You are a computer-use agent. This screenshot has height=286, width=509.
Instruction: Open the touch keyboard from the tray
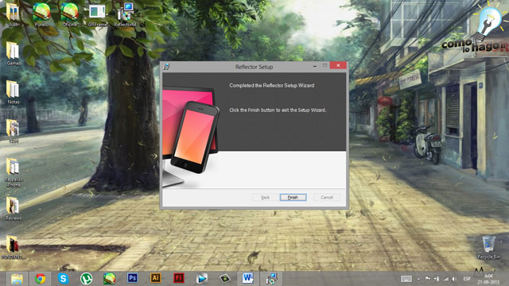click(x=406, y=279)
